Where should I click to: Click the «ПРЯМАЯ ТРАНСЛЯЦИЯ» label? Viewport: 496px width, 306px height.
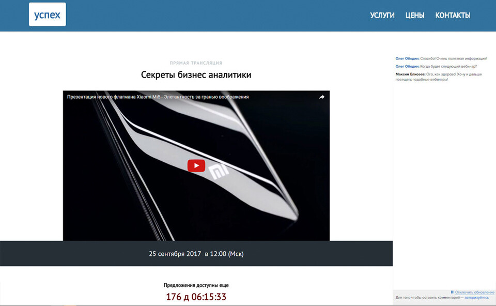(x=196, y=63)
